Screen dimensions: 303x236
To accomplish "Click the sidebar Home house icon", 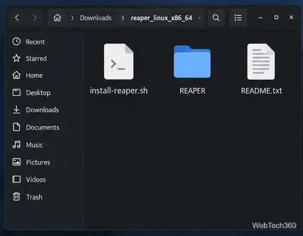I will (x=17, y=75).
